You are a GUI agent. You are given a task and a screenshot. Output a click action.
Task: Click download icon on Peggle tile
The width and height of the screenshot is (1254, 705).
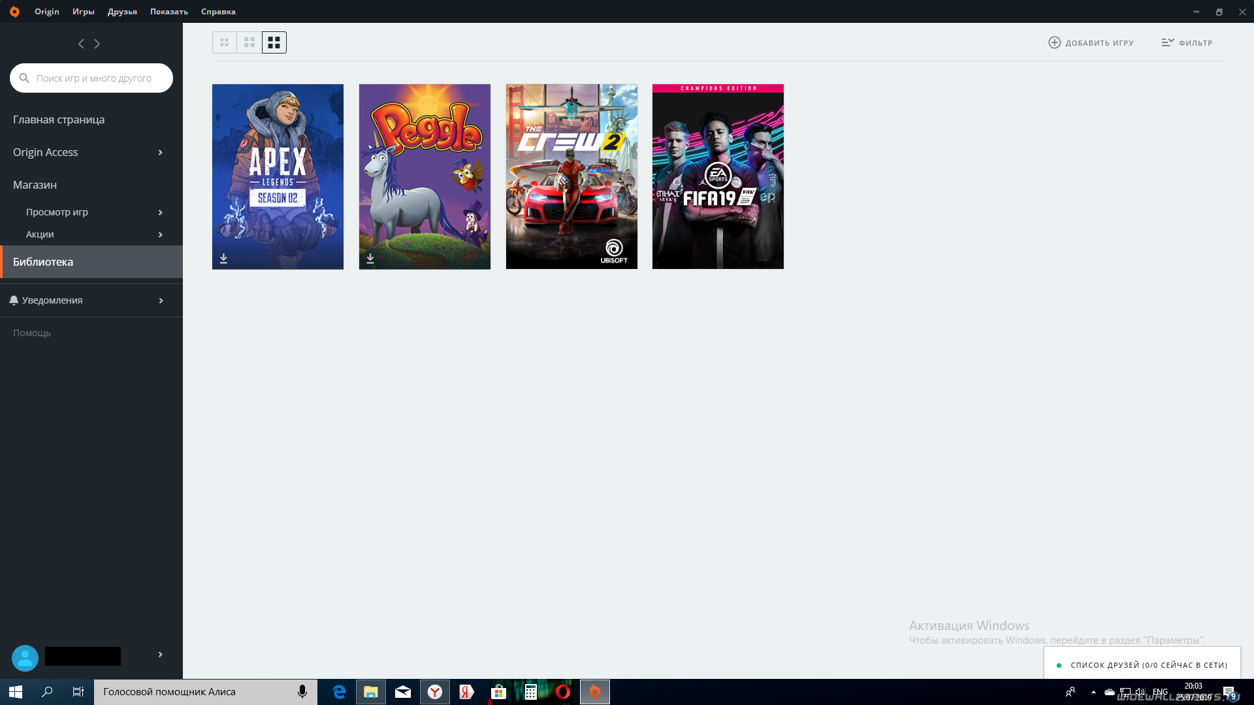point(370,258)
